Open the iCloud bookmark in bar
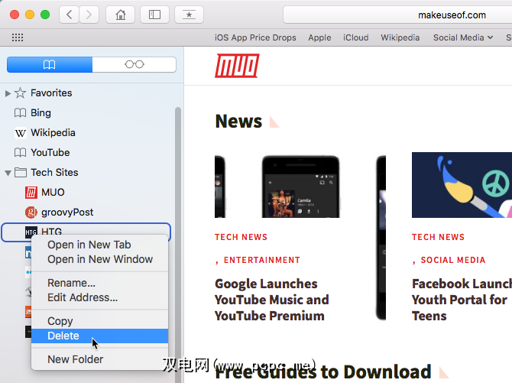 (x=355, y=38)
